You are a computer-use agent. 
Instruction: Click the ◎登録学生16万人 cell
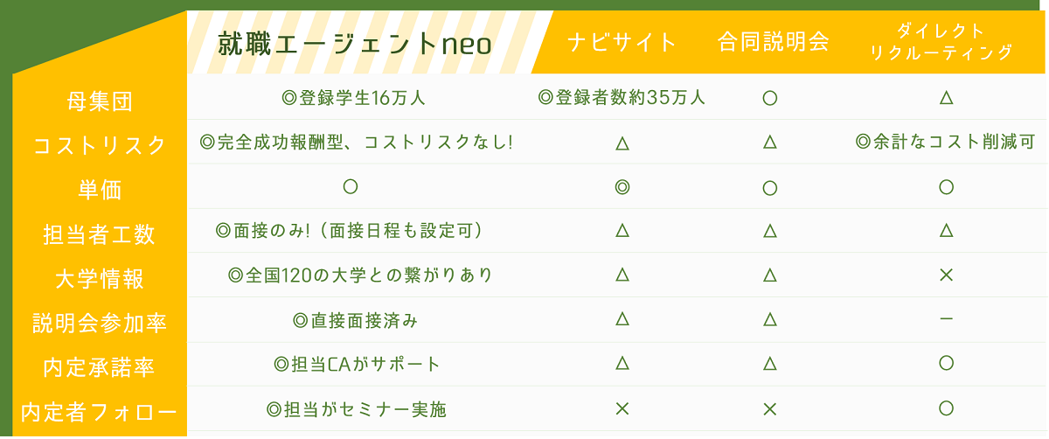click(x=353, y=98)
